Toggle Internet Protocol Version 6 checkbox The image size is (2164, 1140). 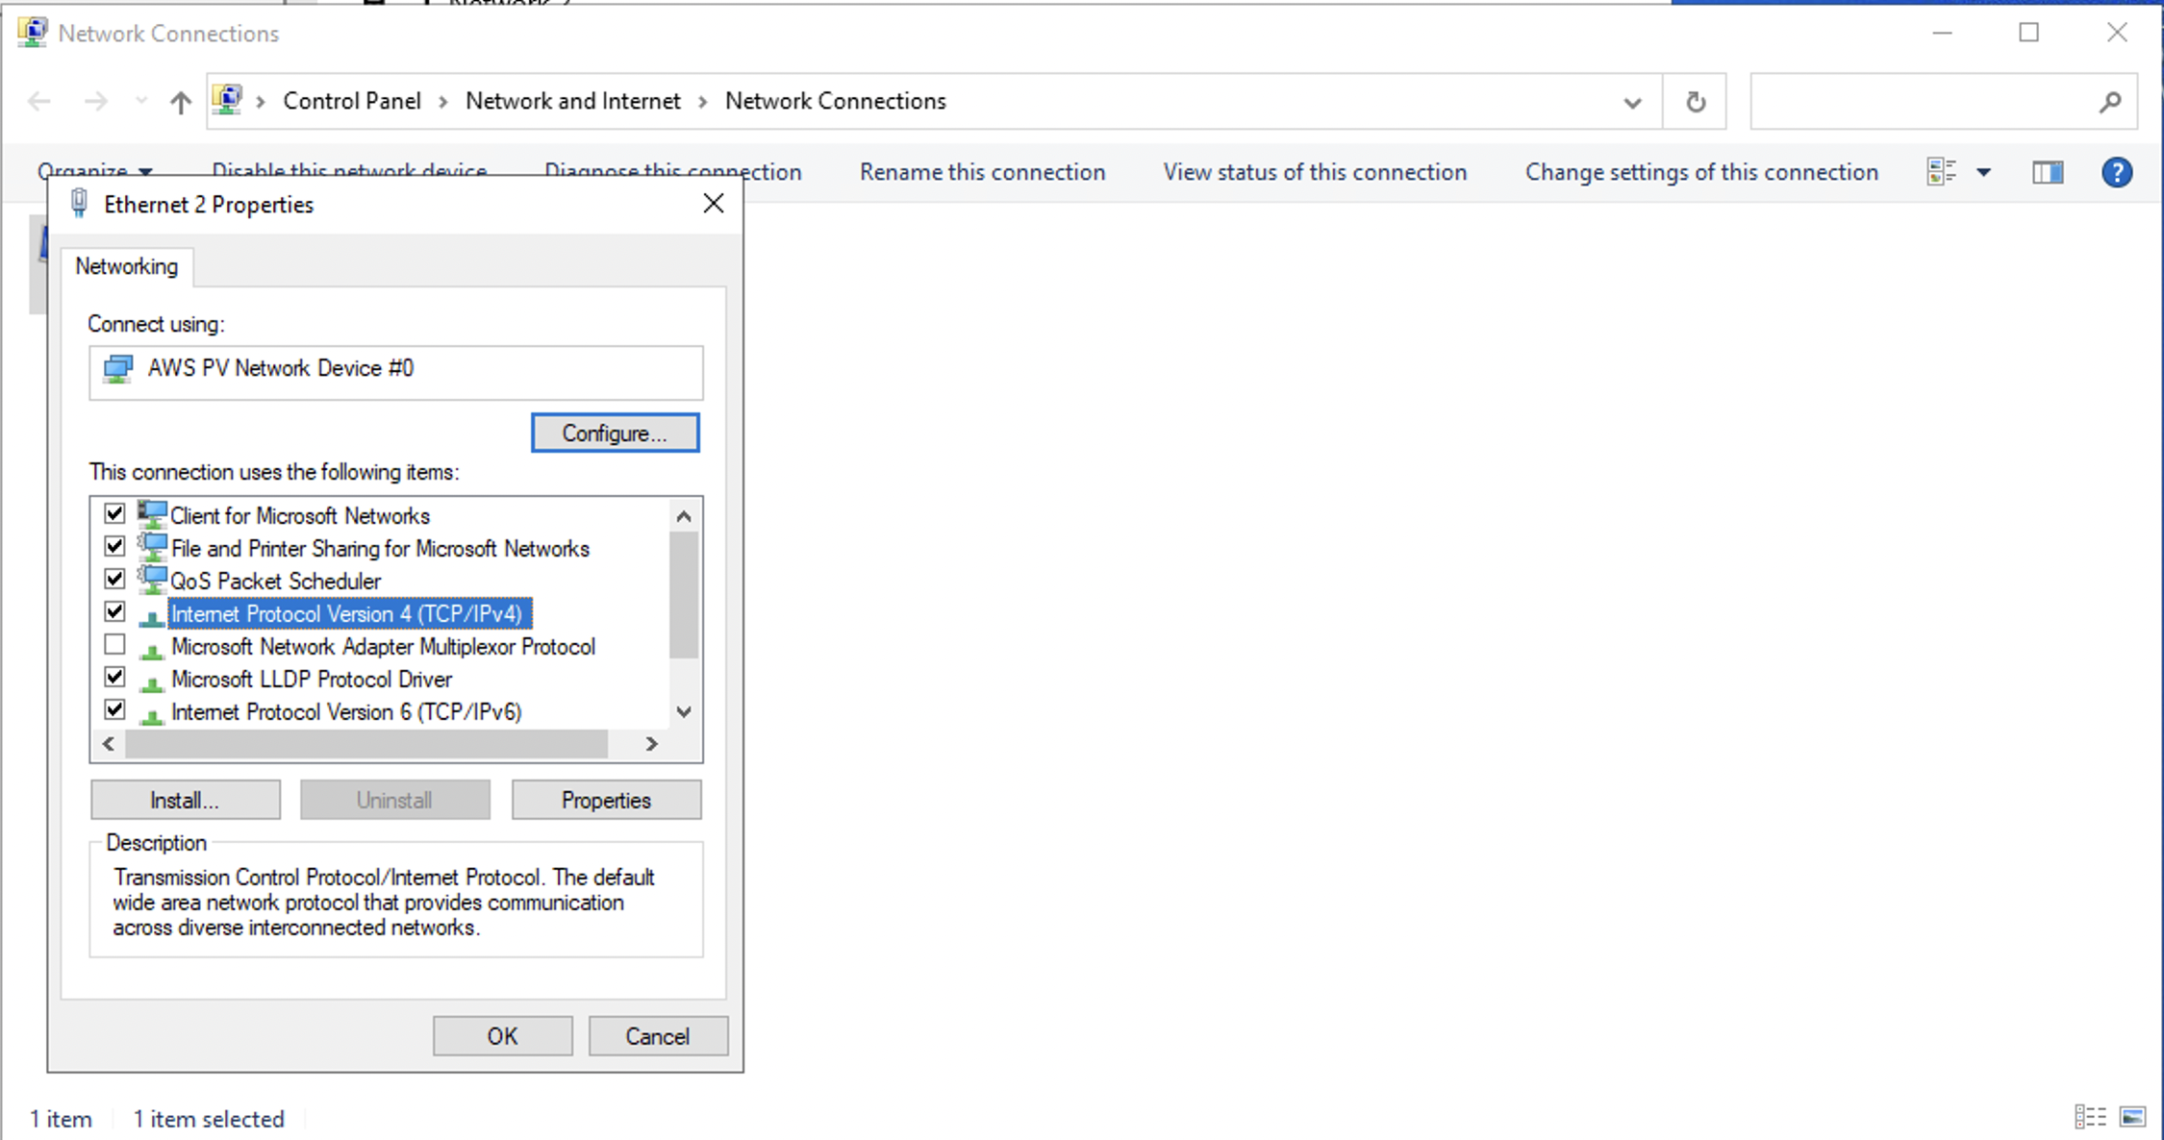(114, 710)
